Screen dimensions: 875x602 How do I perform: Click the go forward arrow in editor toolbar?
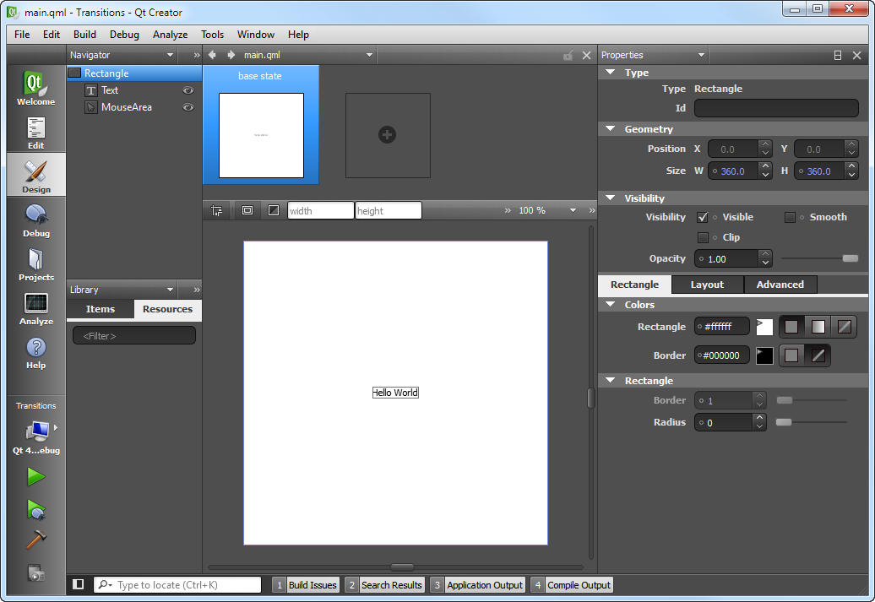click(x=231, y=55)
